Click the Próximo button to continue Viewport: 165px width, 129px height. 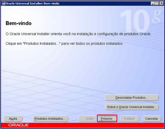click(107, 118)
